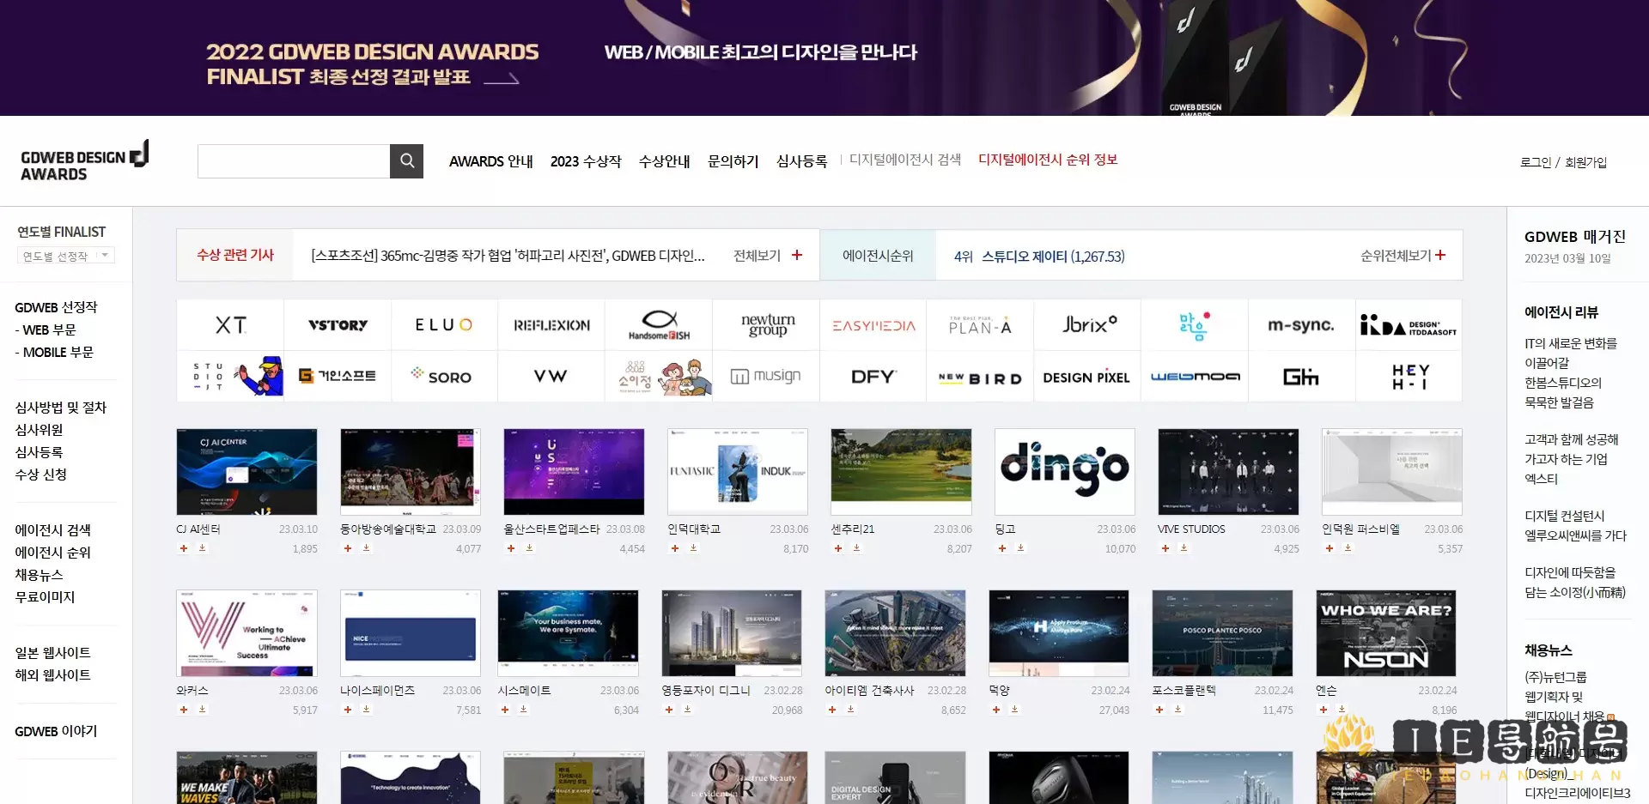Click the Jbrix agency logo

[x=1088, y=325]
